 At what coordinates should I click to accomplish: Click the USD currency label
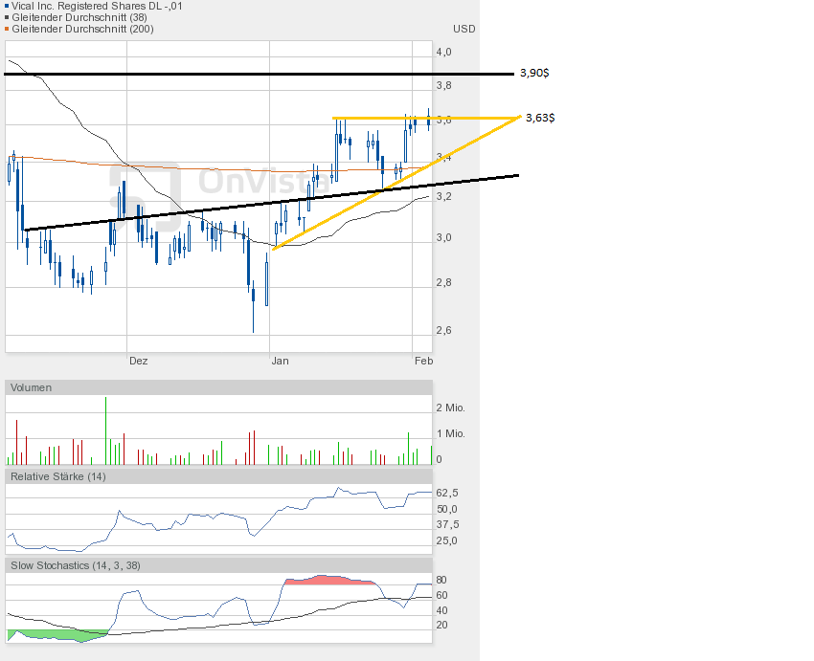click(464, 29)
